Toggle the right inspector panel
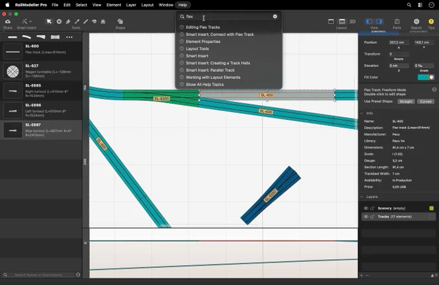Screen dimensions: 439x285 (379, 21)
